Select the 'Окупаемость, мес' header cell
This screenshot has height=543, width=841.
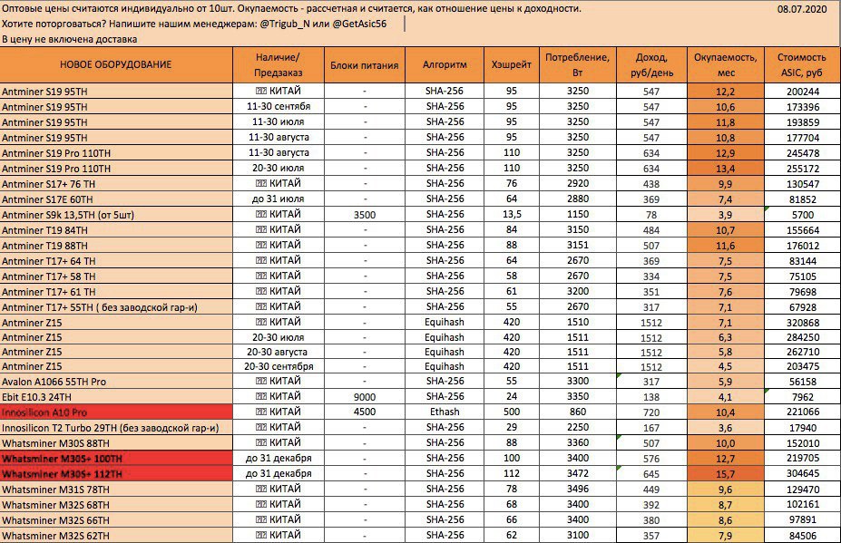(x=725, y=65)
